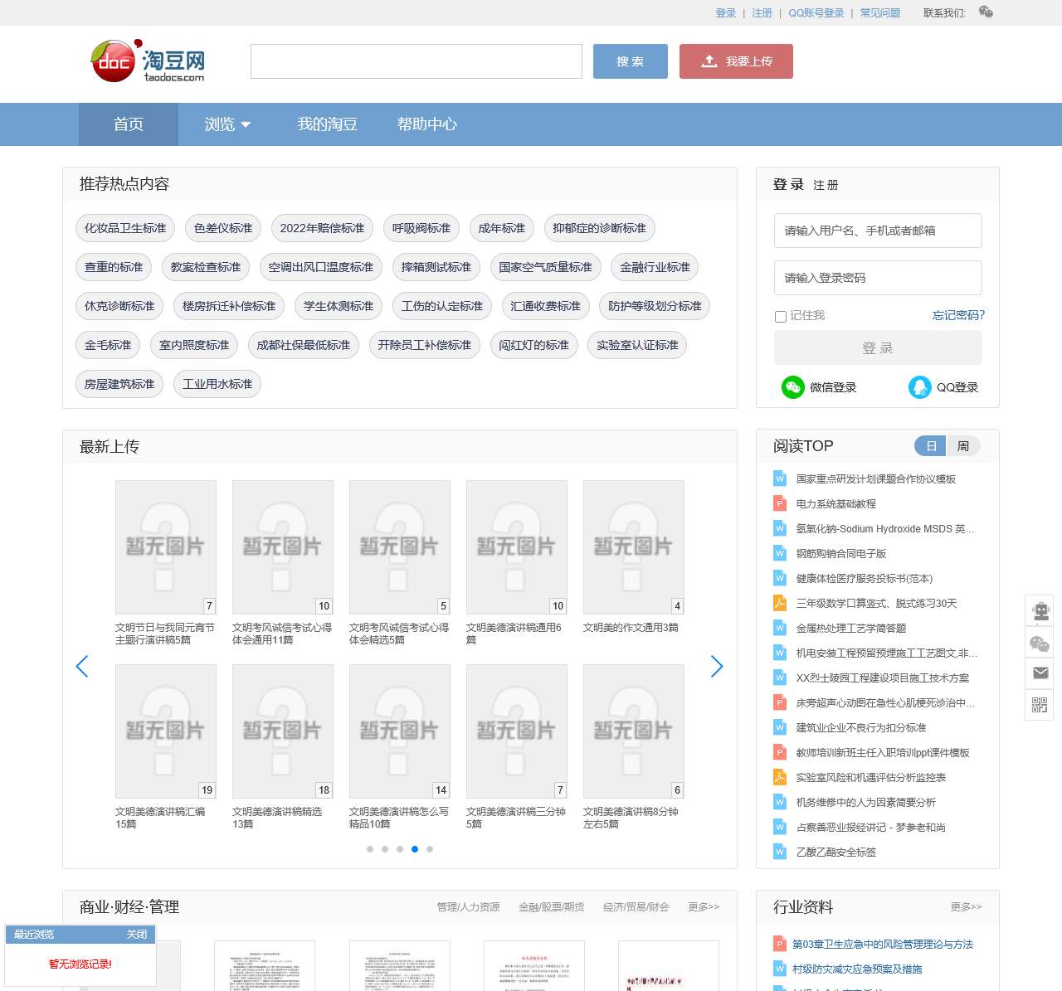Viewport: 1062px width, 991px height.
Task: Click the username input field
Action: point(878,231)
